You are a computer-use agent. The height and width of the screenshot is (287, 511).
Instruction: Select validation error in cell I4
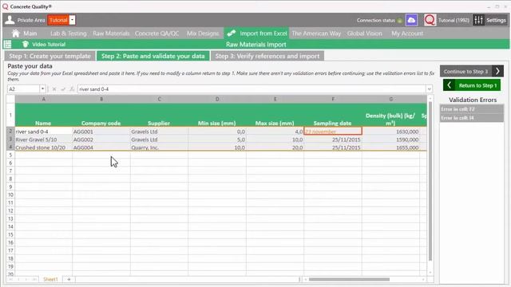click(x=472, y=117)
